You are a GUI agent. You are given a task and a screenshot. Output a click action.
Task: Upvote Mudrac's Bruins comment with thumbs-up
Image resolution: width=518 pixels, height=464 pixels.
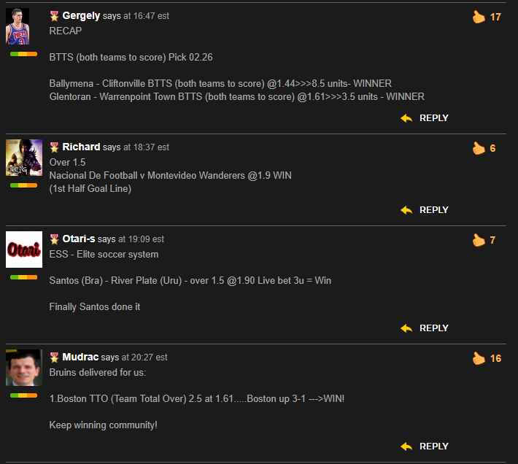click(479, 358)
